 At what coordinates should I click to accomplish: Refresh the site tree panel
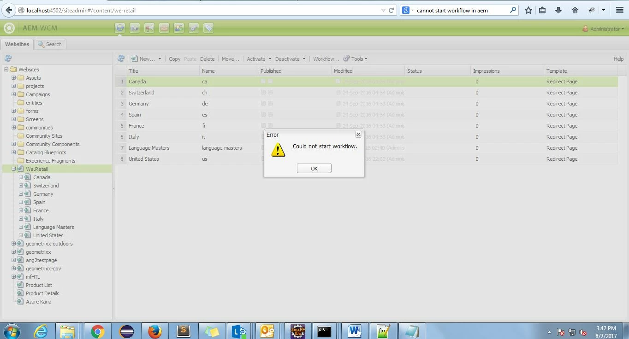pyautogui.click(x=8, y=58)
